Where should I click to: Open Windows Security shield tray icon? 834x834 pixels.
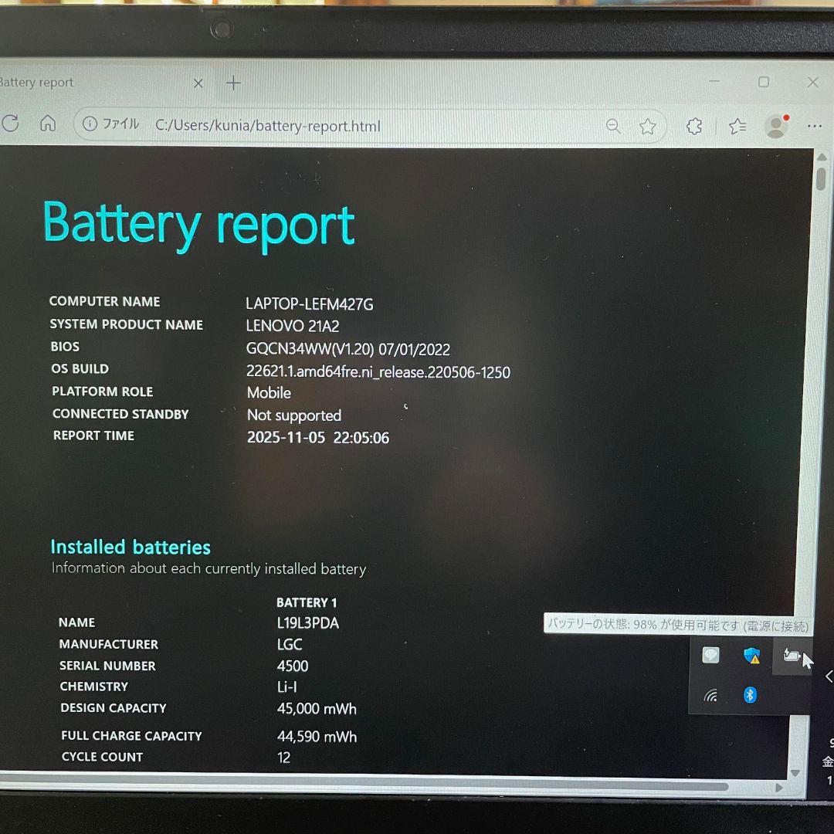click(751, 656)
